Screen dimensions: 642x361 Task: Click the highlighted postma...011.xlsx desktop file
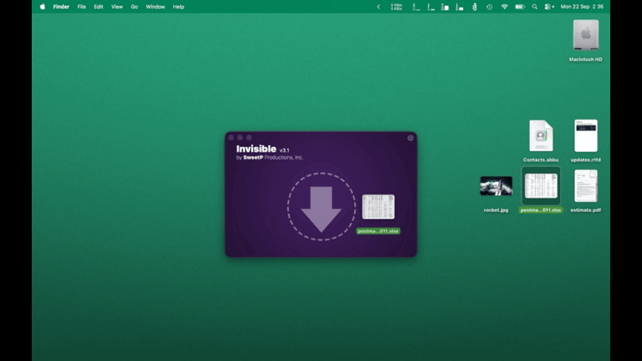coord(541,186)
